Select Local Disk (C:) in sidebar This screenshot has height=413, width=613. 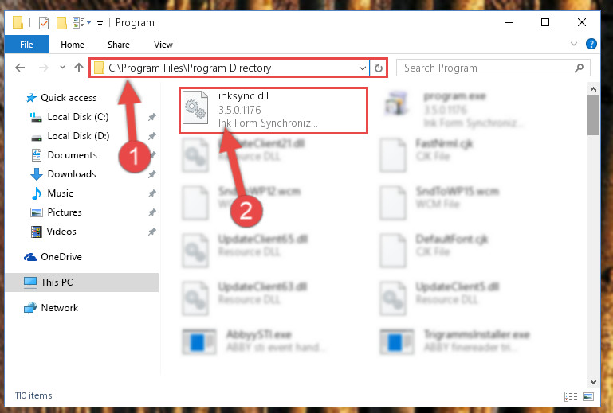(78, 117)
